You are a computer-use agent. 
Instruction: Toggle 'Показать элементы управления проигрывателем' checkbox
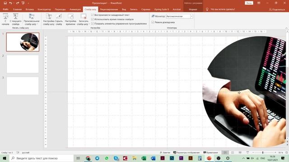[x=93, y=23]
